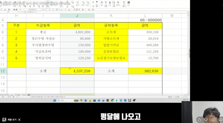
Task: Add a new sheet tab button
Action: pos(29,95)
